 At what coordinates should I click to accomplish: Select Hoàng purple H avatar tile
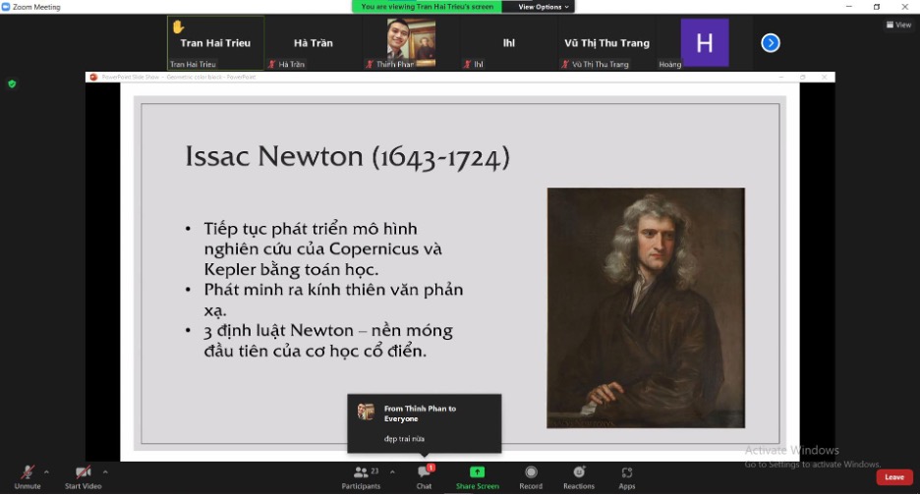click(x=704, y=43)
